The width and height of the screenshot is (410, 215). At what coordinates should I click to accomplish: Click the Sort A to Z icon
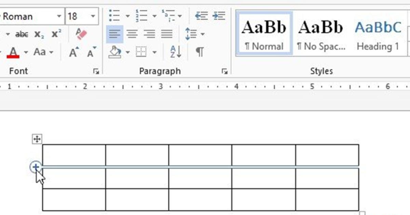tap(176, 52)
